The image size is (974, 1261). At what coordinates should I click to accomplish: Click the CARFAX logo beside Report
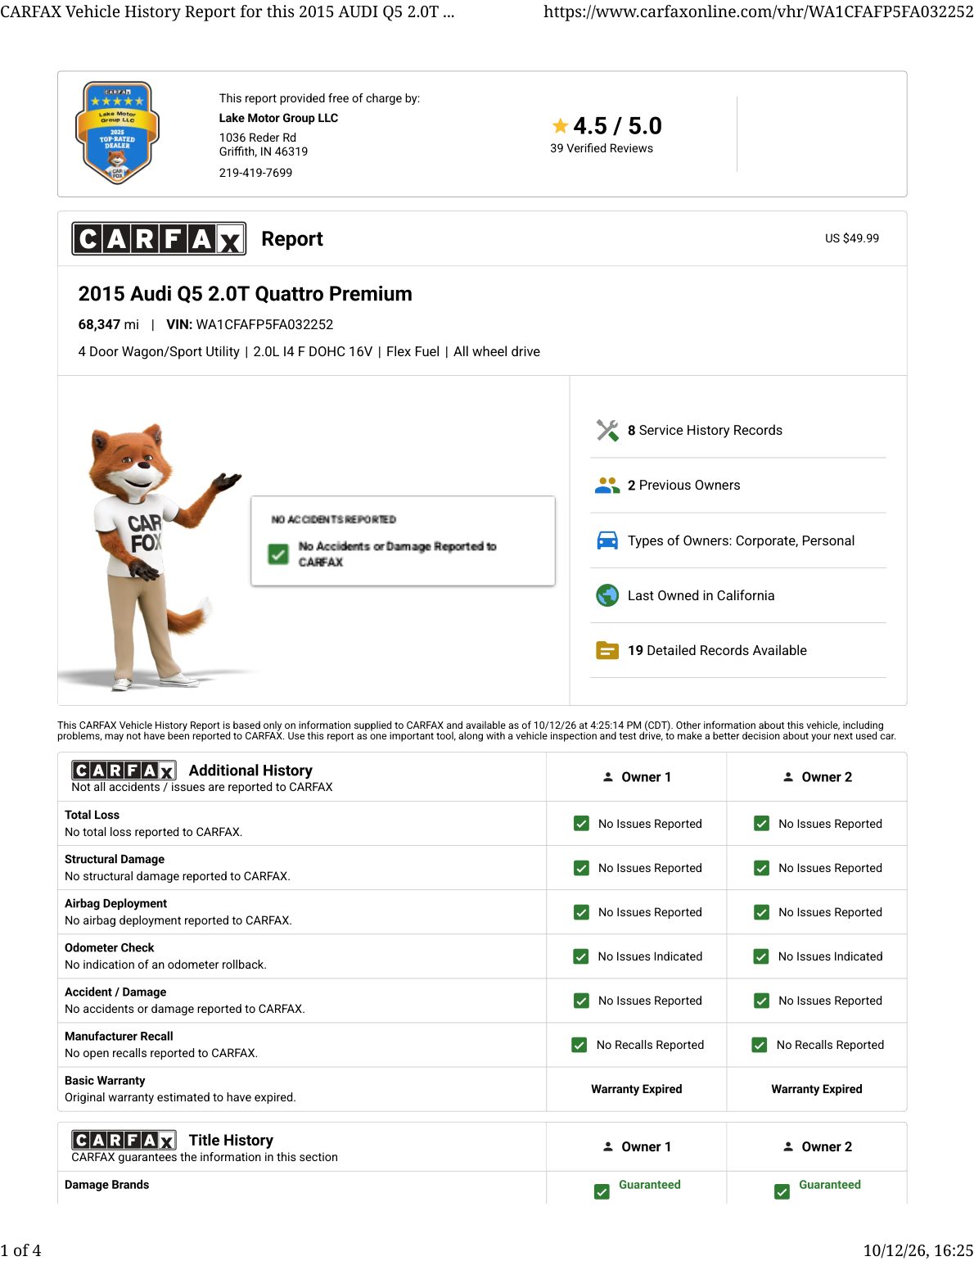(159, 239)
